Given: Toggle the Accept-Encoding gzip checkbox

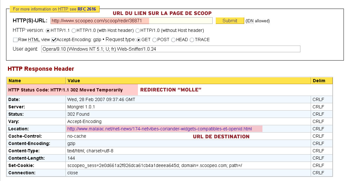Looking at the screenshot, I should coord(54,40).
